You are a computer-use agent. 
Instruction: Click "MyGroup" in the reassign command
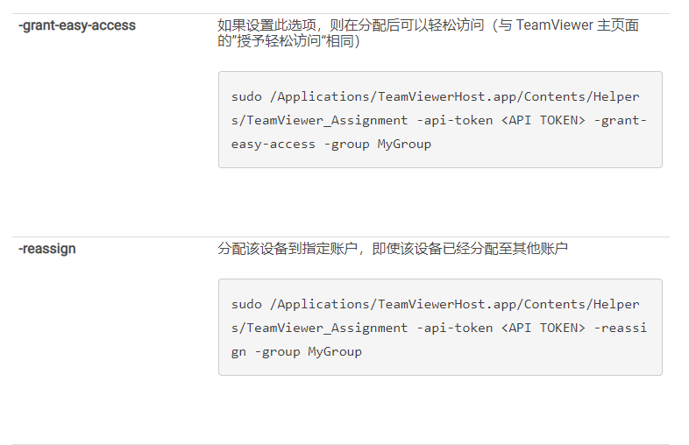click(334, 351)
